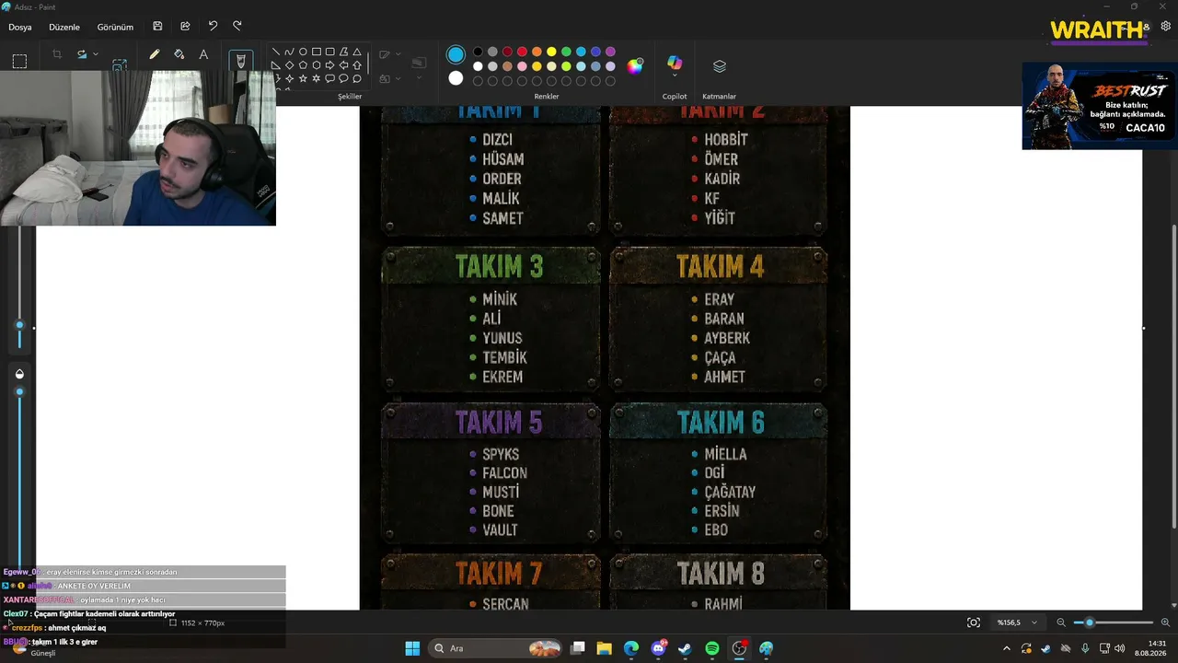Choose the purple color swatch

610,52
